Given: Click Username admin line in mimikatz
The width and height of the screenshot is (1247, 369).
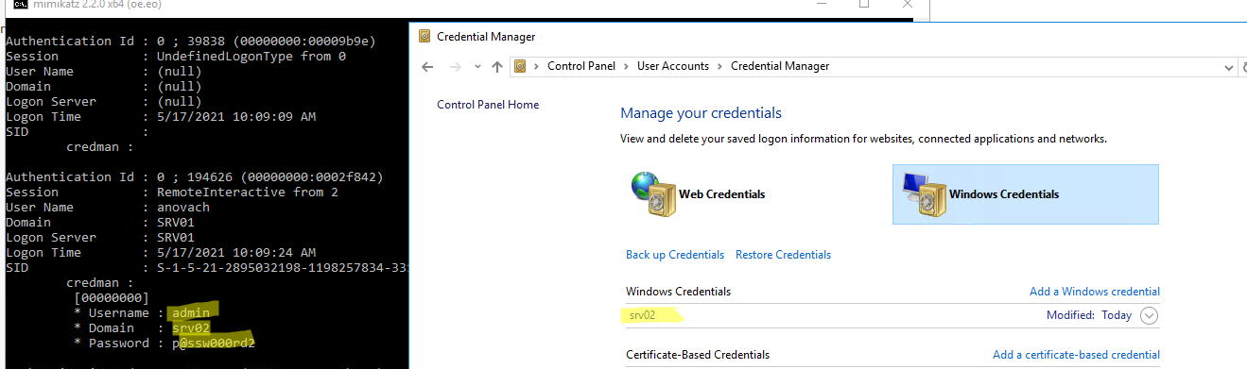Looking at the screenshot, I should (142, 313).
